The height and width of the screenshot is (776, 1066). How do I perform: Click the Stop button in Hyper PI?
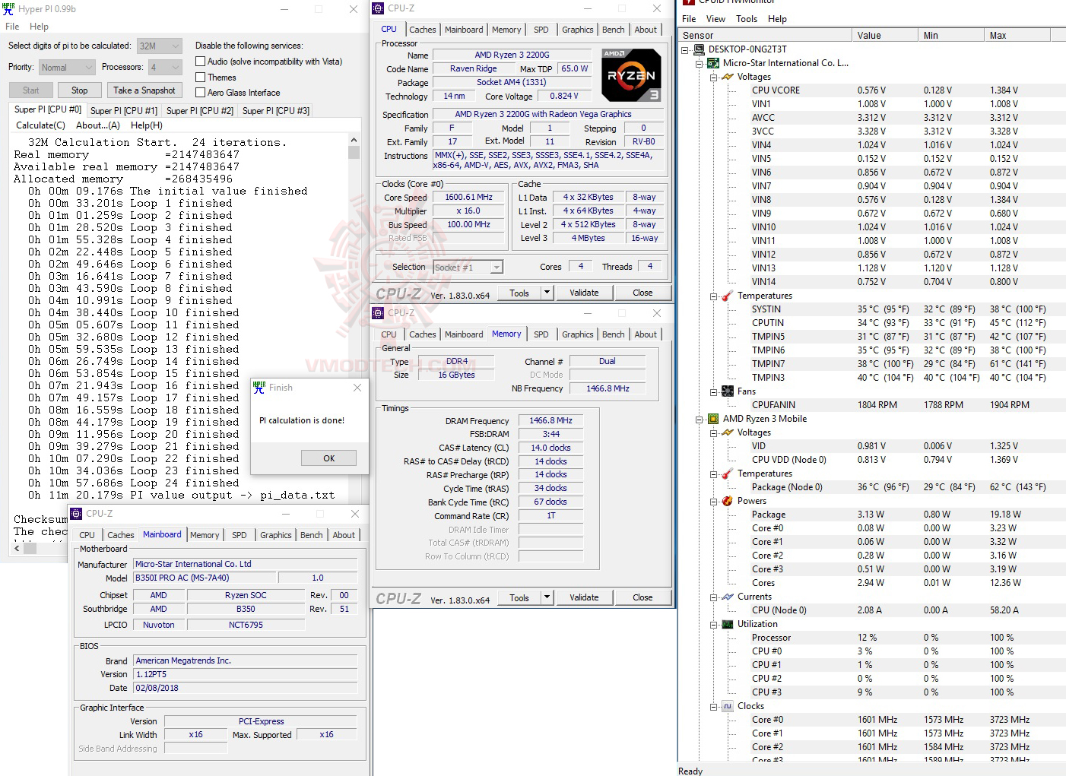point(80,90)
